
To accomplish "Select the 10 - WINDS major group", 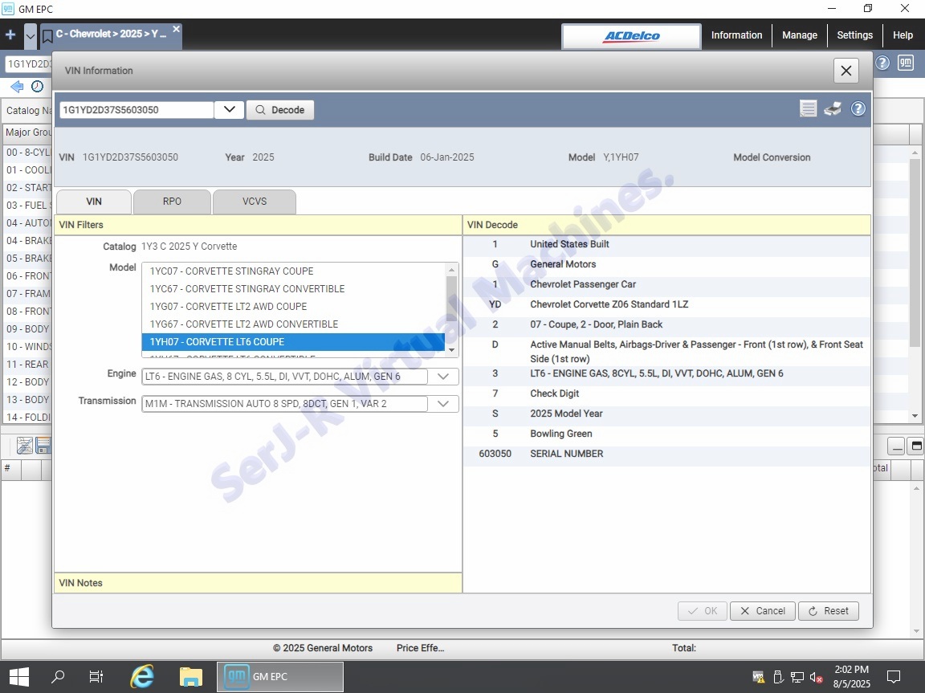I will pyautogui.click(x=28, y=347).
